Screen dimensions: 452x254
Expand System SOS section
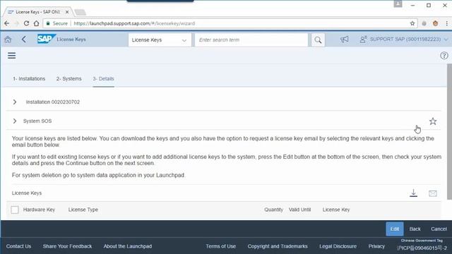coord(15,121)
